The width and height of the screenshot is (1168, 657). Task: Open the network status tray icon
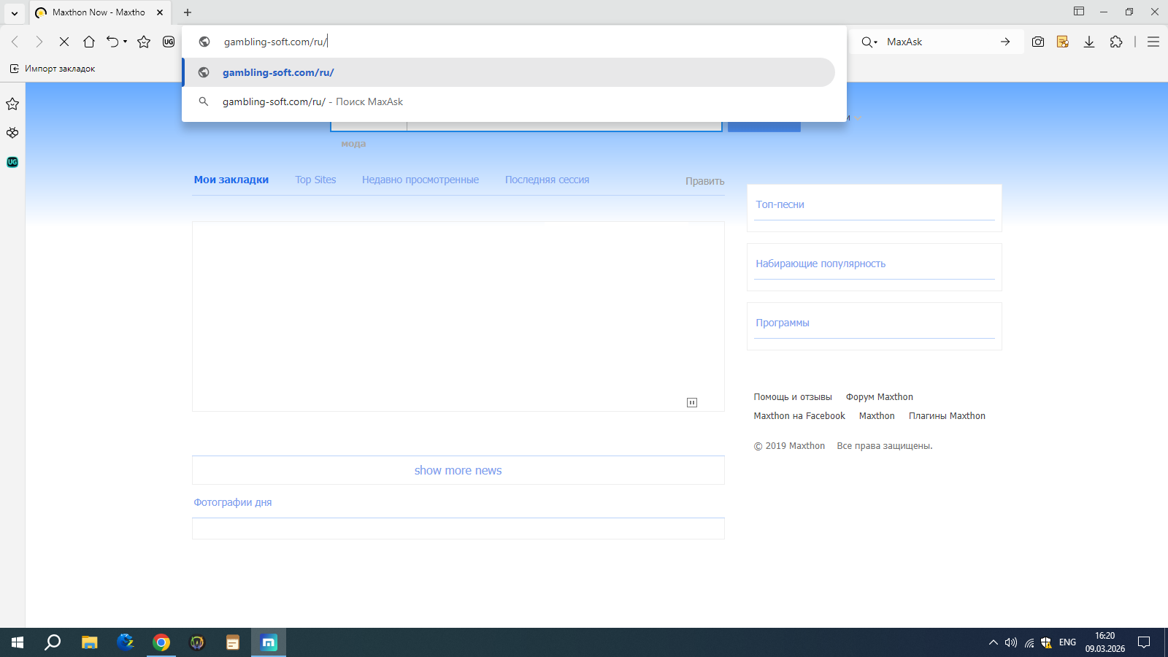pos(1029,642)
